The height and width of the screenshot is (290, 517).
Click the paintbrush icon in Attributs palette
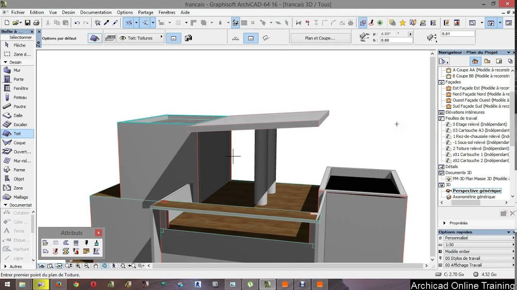[x=96, y=243]
